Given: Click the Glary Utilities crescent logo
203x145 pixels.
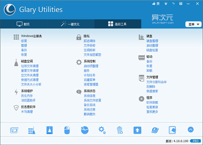Looking at the screenshot, I should click(x=10, y=10).
